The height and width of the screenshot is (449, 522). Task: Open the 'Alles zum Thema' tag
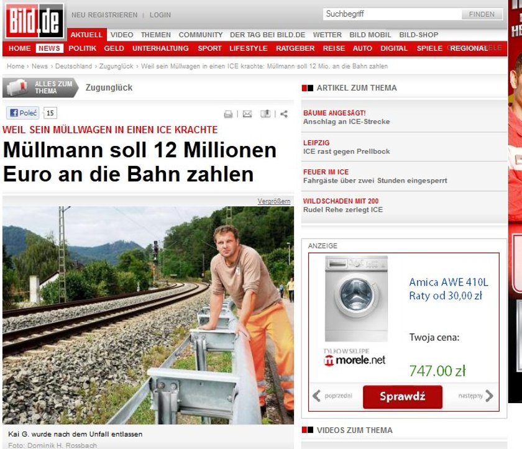(x=40, y=88)
